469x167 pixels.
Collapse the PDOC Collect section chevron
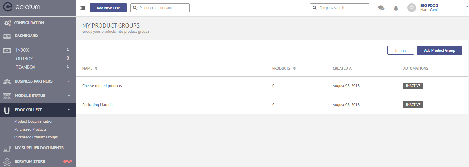tap(69, 110)
